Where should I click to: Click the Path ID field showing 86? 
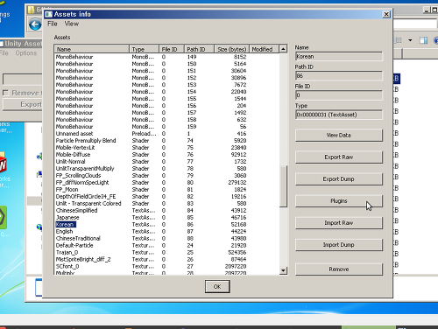click(x=339, y=76)
